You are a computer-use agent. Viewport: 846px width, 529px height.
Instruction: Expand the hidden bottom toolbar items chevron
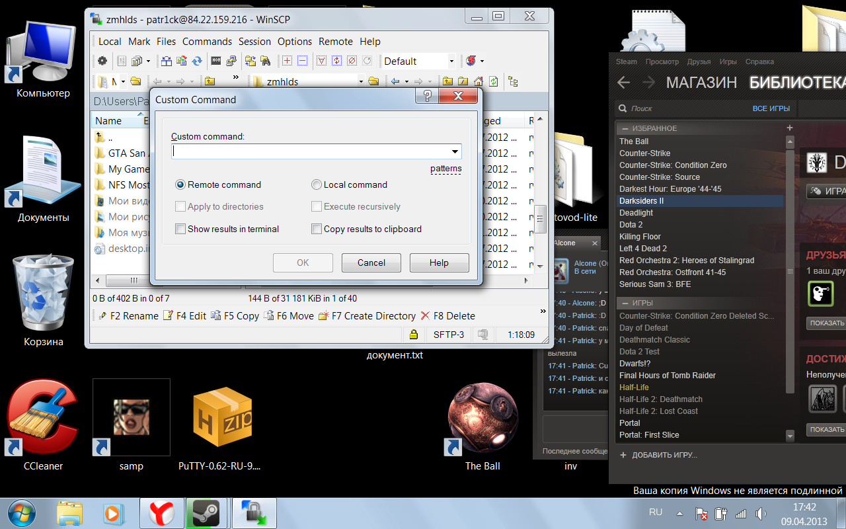[544, 311]
